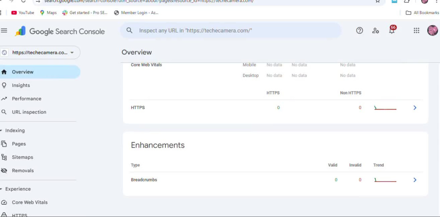The height and width of the screenshot is (217, 440).
Task: Click the HTTPS row label
Action: [138, 107]
